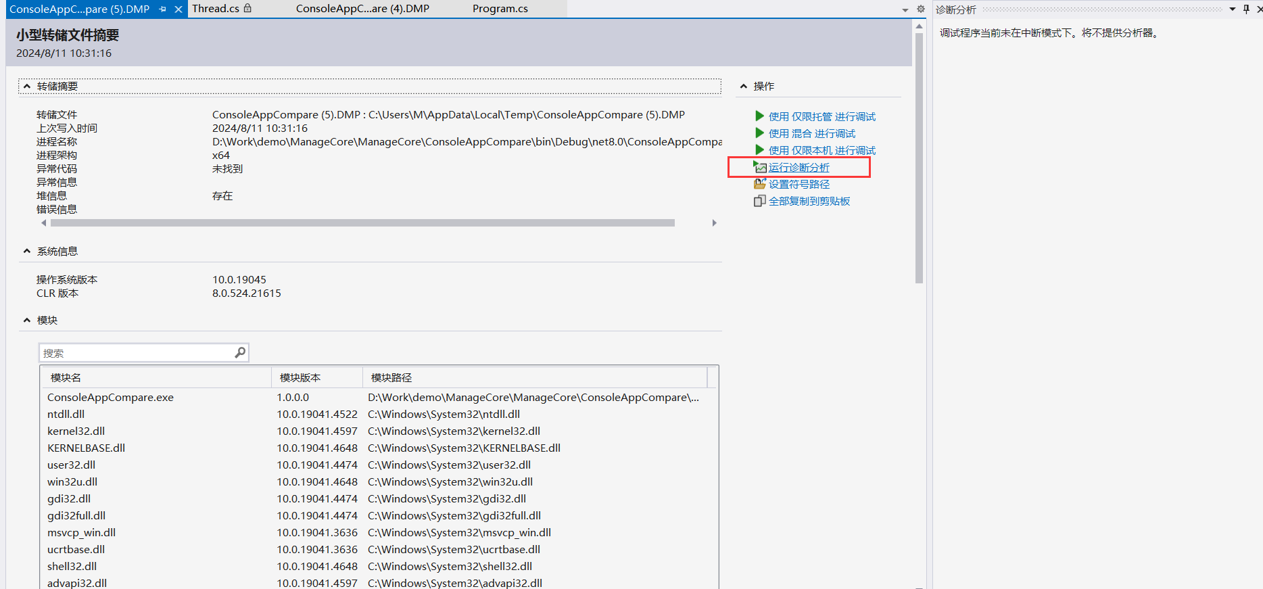Click the C:\Windows\System32\ntdll.dll path cell
Screen dimensions: 1263x589
(x=444, y=414)
